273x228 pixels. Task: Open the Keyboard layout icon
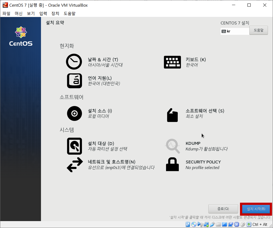172,62
